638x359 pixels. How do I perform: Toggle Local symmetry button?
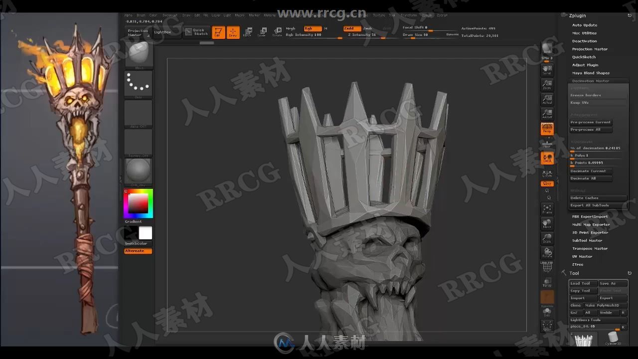pyautogui.click(x=547, y=159)
